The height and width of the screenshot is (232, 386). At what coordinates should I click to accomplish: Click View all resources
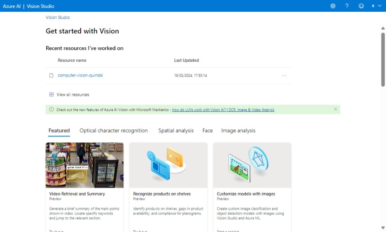(73, 95)
